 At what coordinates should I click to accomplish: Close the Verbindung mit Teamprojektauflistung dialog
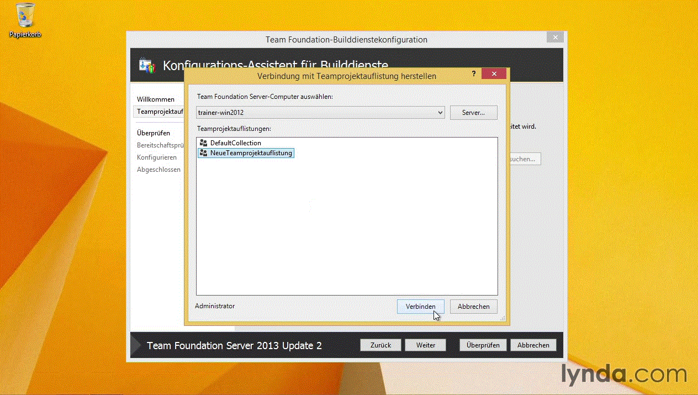pos(493,73)
